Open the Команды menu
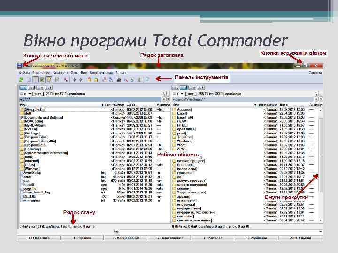Viewport: 338px width, 253px height. coord(61,73)
